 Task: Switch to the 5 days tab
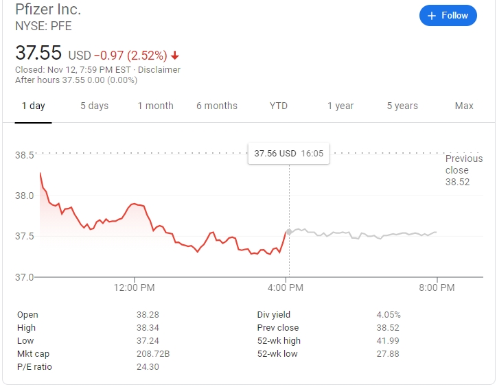point(95,106)
